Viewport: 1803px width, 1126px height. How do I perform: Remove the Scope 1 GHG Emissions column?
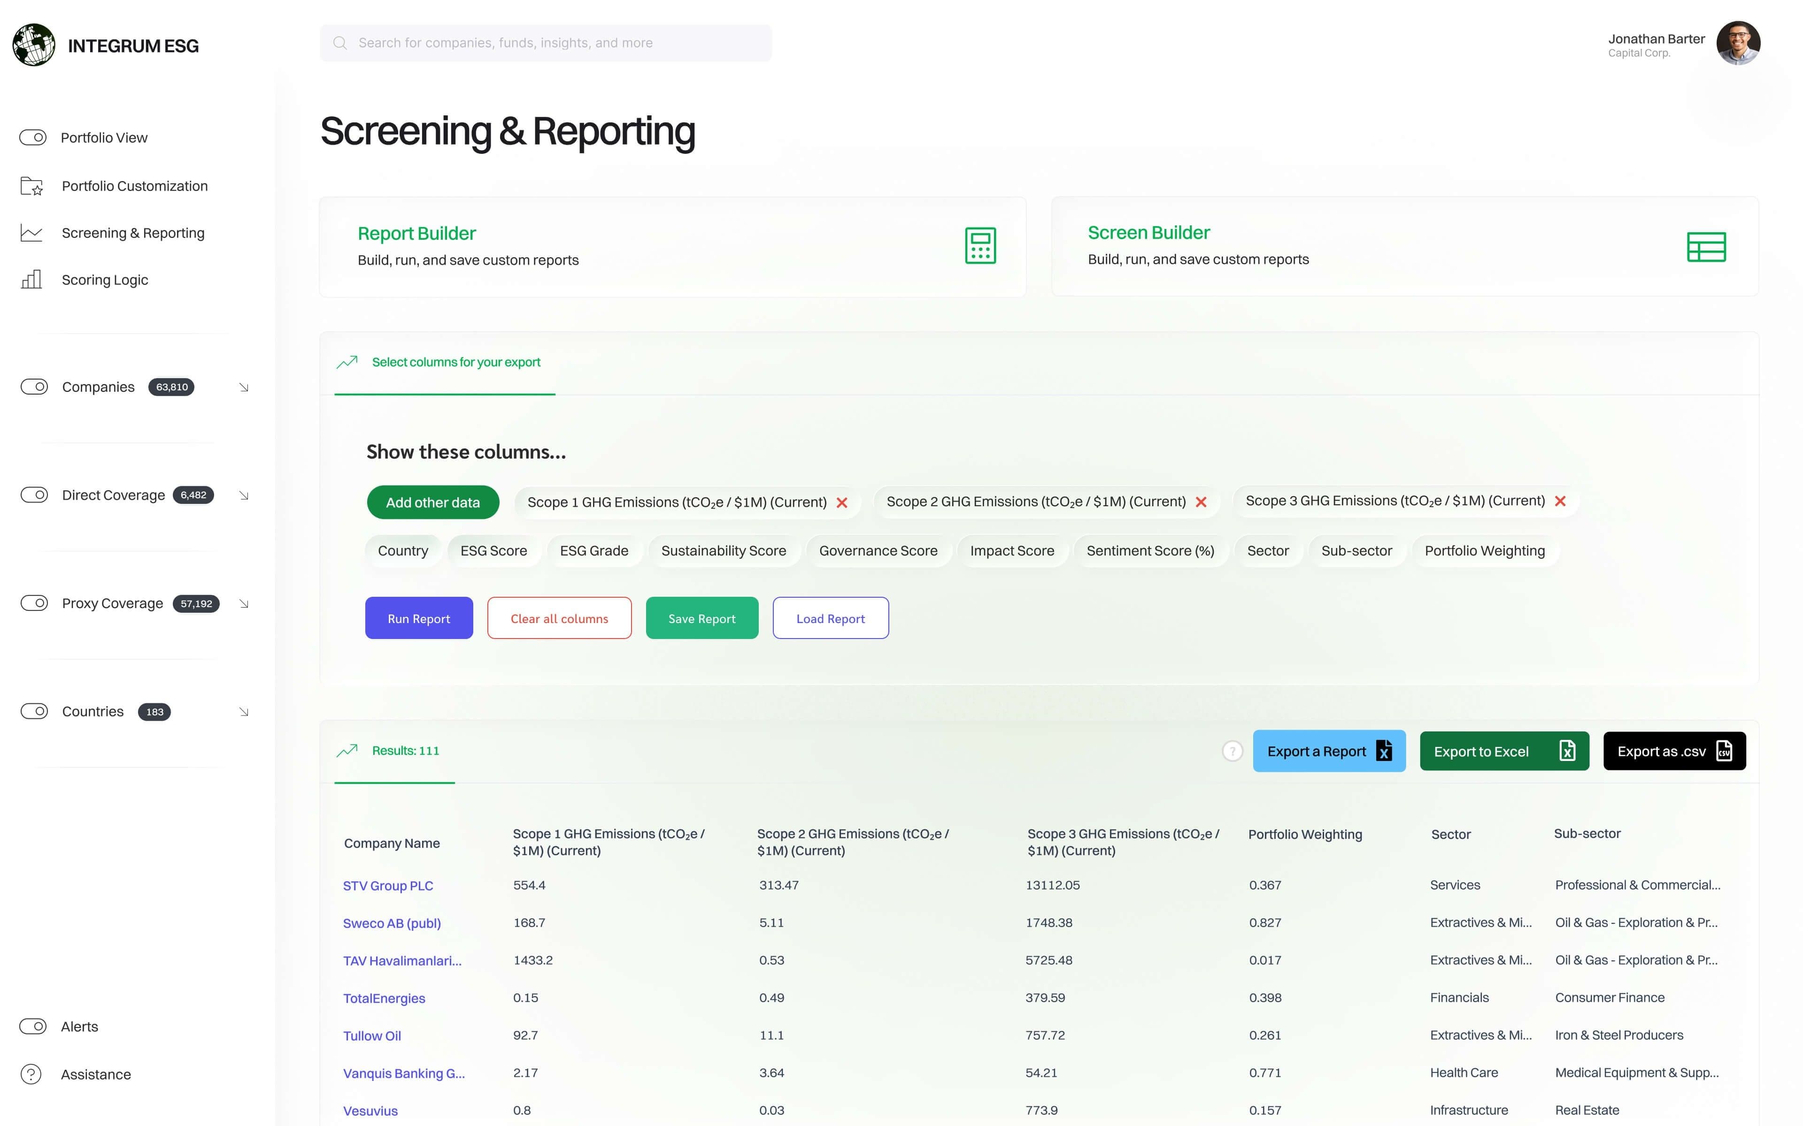coord(842,502)
